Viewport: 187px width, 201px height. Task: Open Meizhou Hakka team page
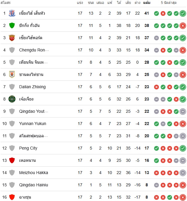tap(34, 173)
